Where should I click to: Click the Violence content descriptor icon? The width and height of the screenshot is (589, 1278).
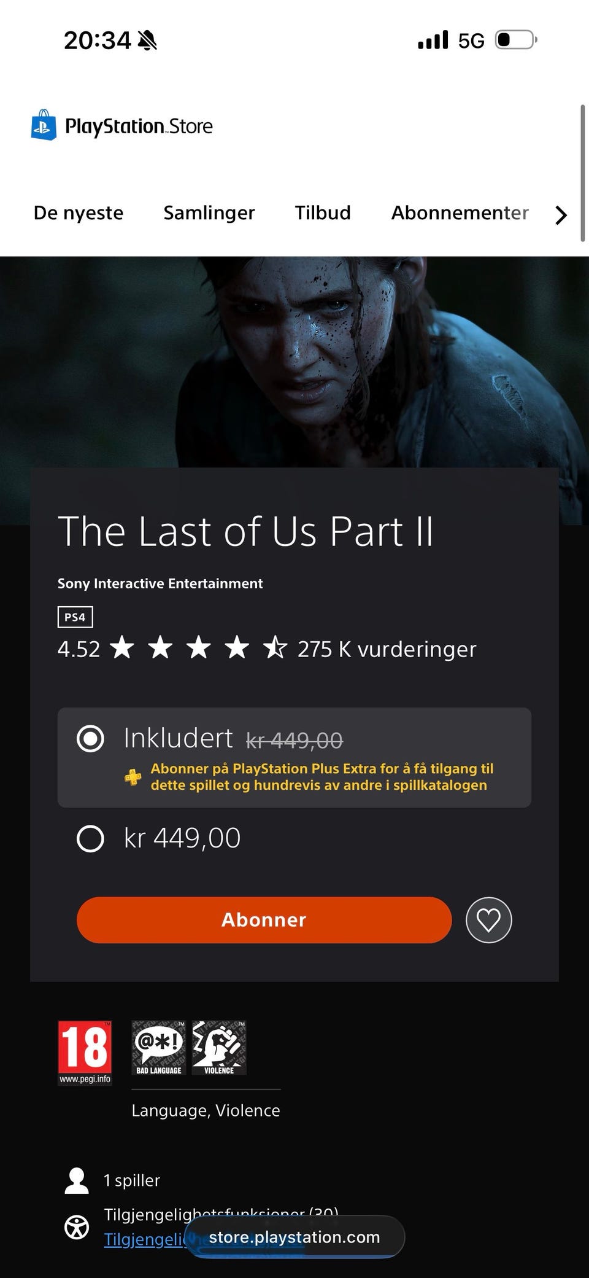tap(219, 1048)
